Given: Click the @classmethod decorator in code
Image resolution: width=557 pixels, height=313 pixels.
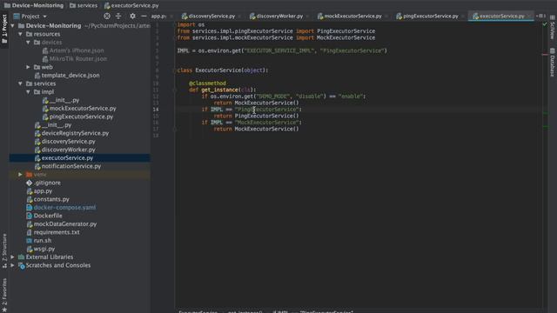Looking at the screenshot, I should tap(207, 83).
